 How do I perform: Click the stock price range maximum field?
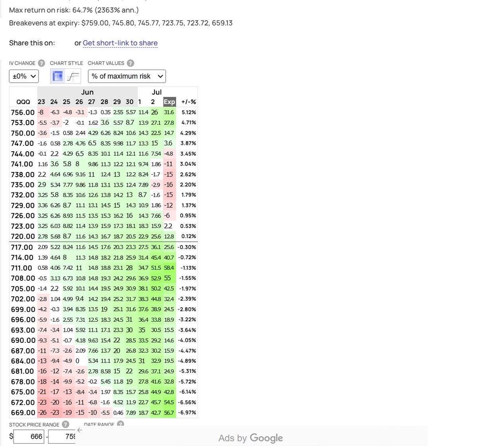62,436
